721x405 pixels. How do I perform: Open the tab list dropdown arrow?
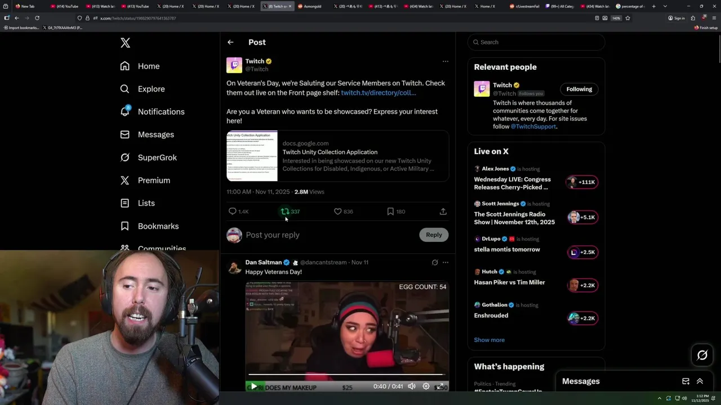(665, 6)
